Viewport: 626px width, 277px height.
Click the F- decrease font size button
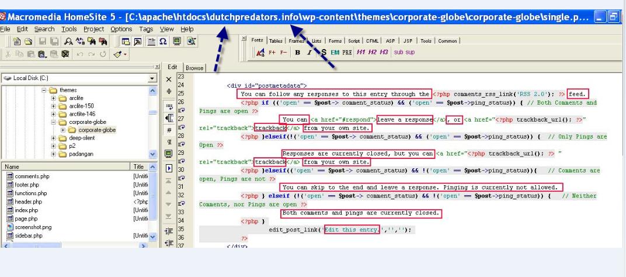283,53
